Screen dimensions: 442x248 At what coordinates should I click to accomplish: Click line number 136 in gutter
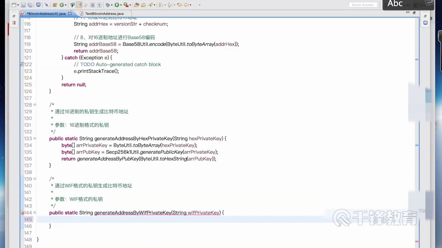28,159
